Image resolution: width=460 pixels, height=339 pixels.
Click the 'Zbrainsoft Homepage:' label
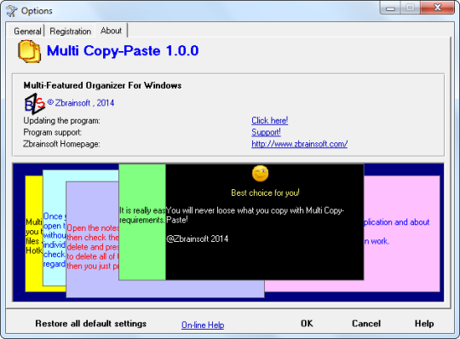(61, 144)
